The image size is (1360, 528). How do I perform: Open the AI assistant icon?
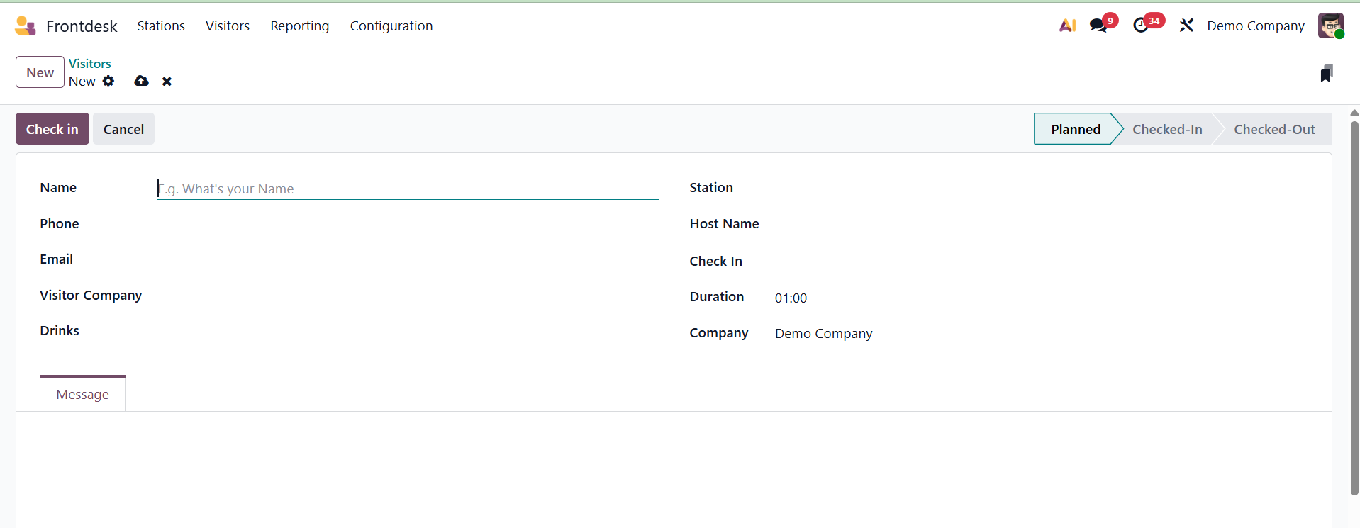[1067, 26]
